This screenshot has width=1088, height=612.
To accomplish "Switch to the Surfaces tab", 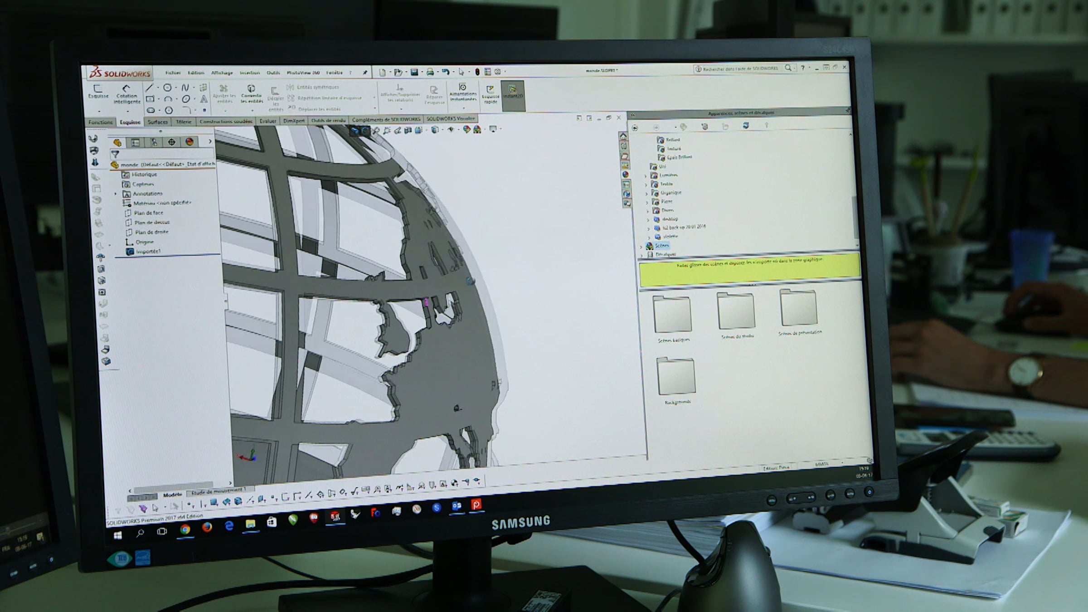I will click(x=158, y=122).
